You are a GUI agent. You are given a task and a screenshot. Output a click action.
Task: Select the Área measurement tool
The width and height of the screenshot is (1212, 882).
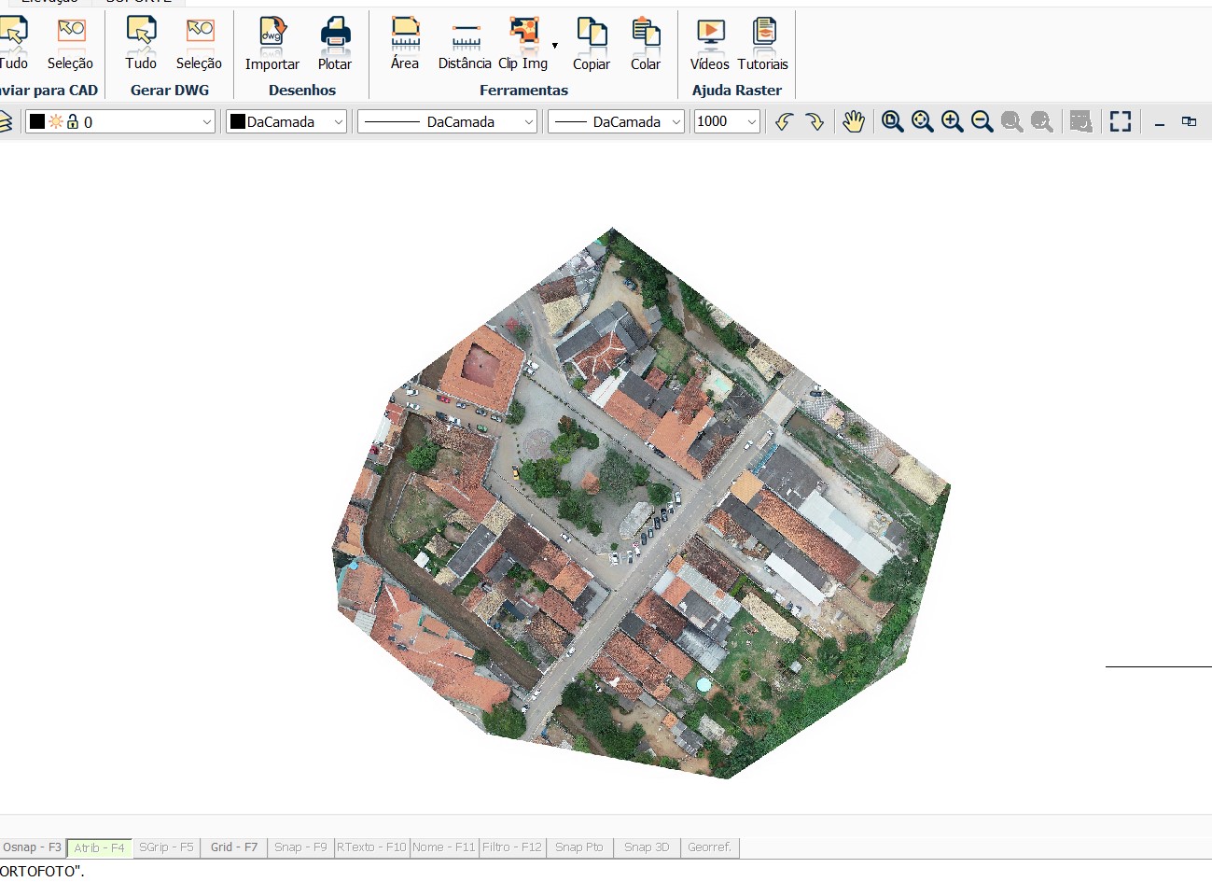click(x=404, y=42)
